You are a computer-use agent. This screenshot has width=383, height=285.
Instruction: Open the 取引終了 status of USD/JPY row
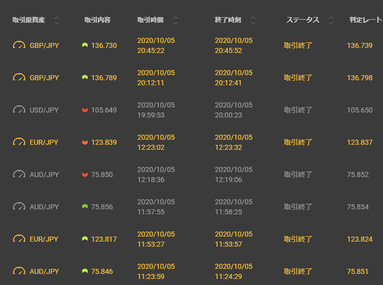point(298,110)
